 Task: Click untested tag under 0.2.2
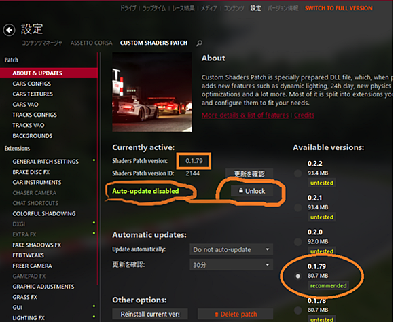(x=322, y=183)
